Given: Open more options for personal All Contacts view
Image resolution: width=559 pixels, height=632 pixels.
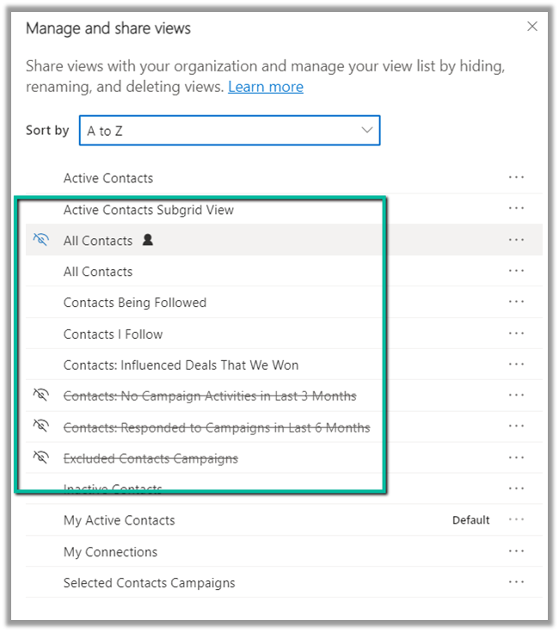Looking at the screenshot, I should tap(516, 240).
